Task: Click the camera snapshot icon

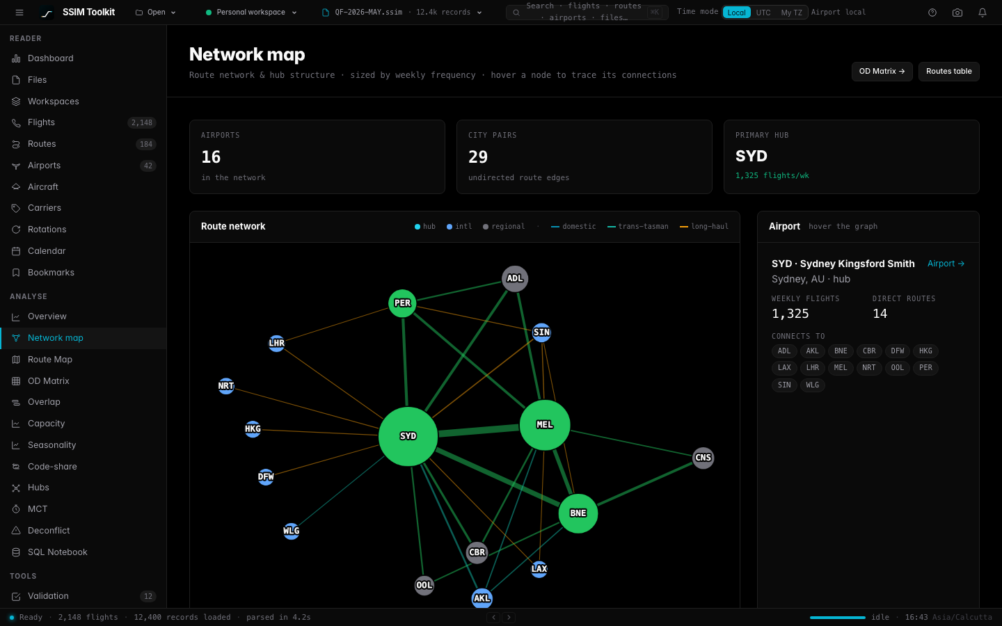Action: (957, 13)
